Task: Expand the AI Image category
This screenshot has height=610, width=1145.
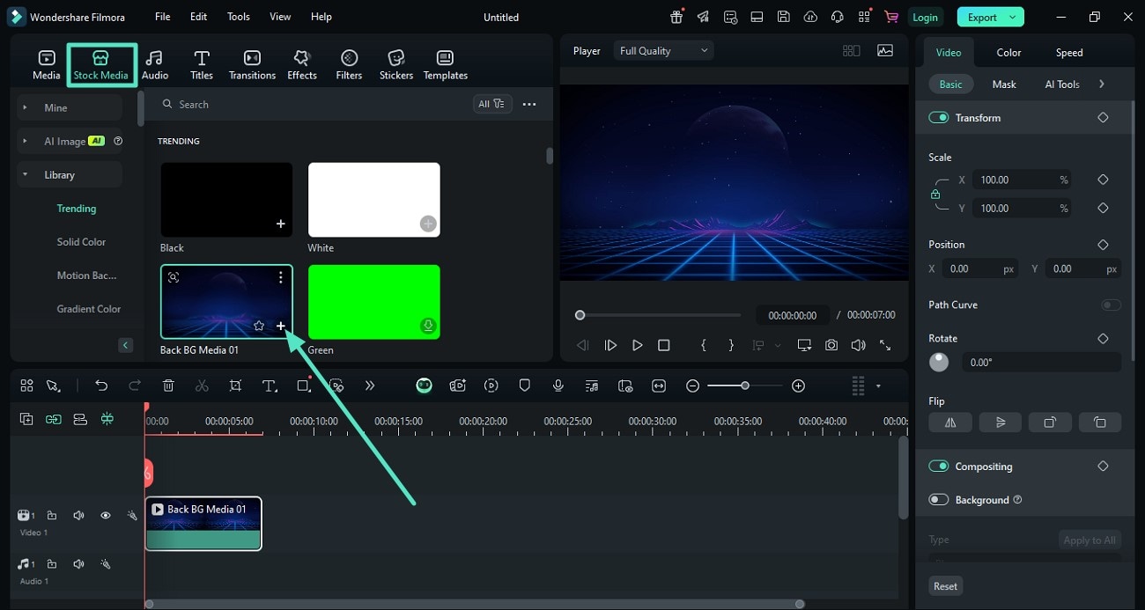Action: pyautogui.click(x=25, y=141)
